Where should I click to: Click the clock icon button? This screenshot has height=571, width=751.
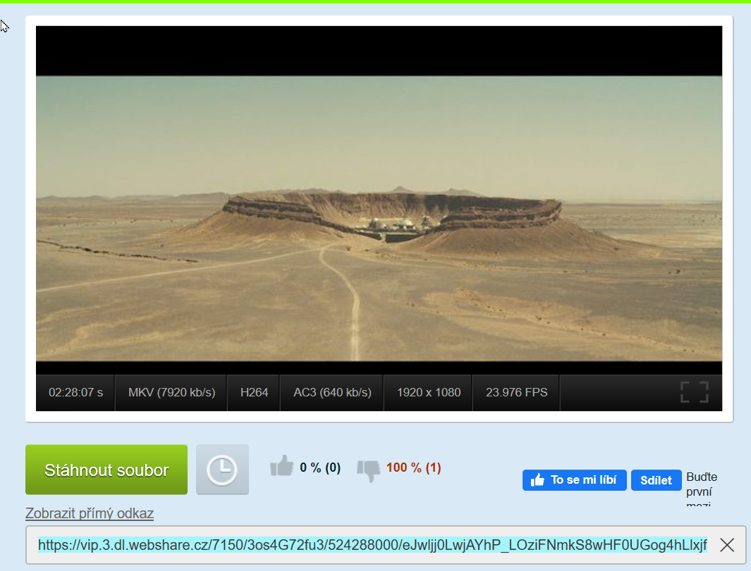click(x=222, y=470)
